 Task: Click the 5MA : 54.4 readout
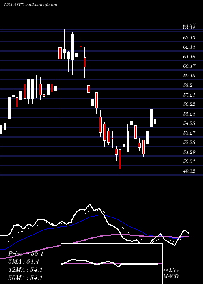coord(24,262)
